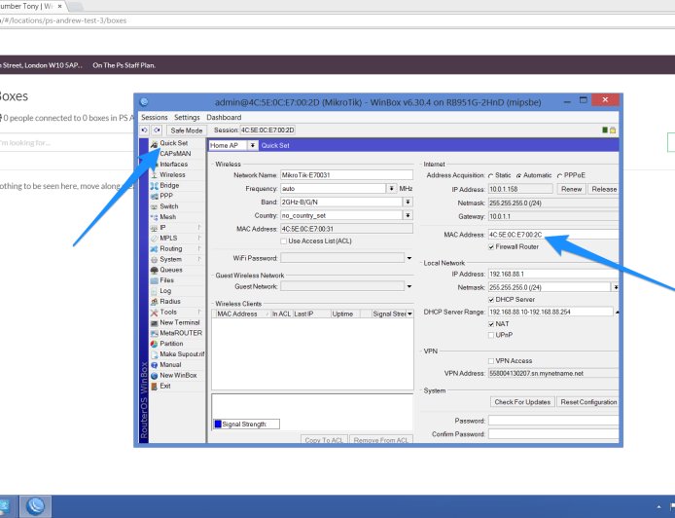Open the Sessions menu

click(x=154, y=117)
